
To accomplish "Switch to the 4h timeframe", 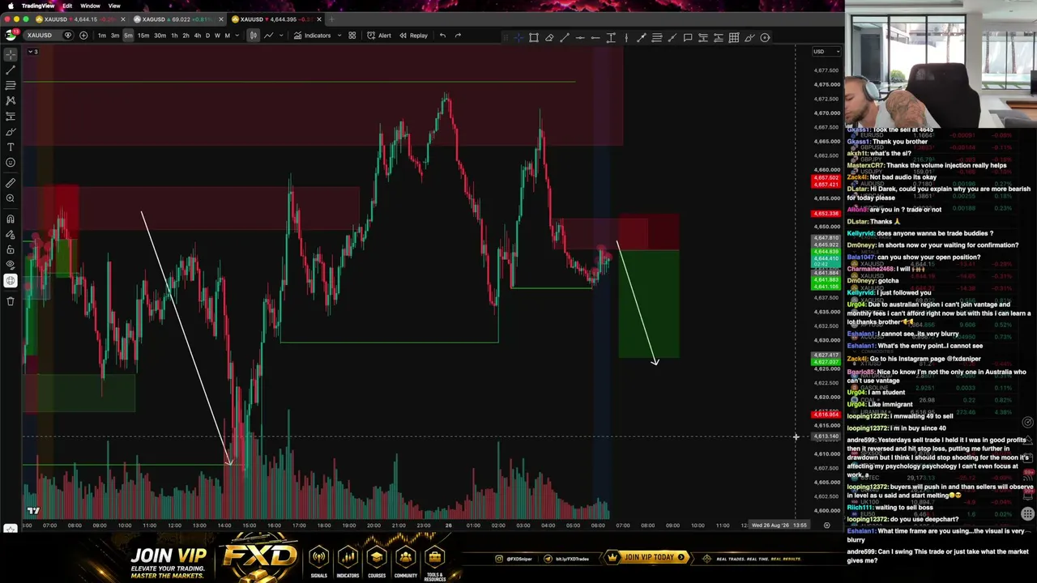I will click(197, 36).
